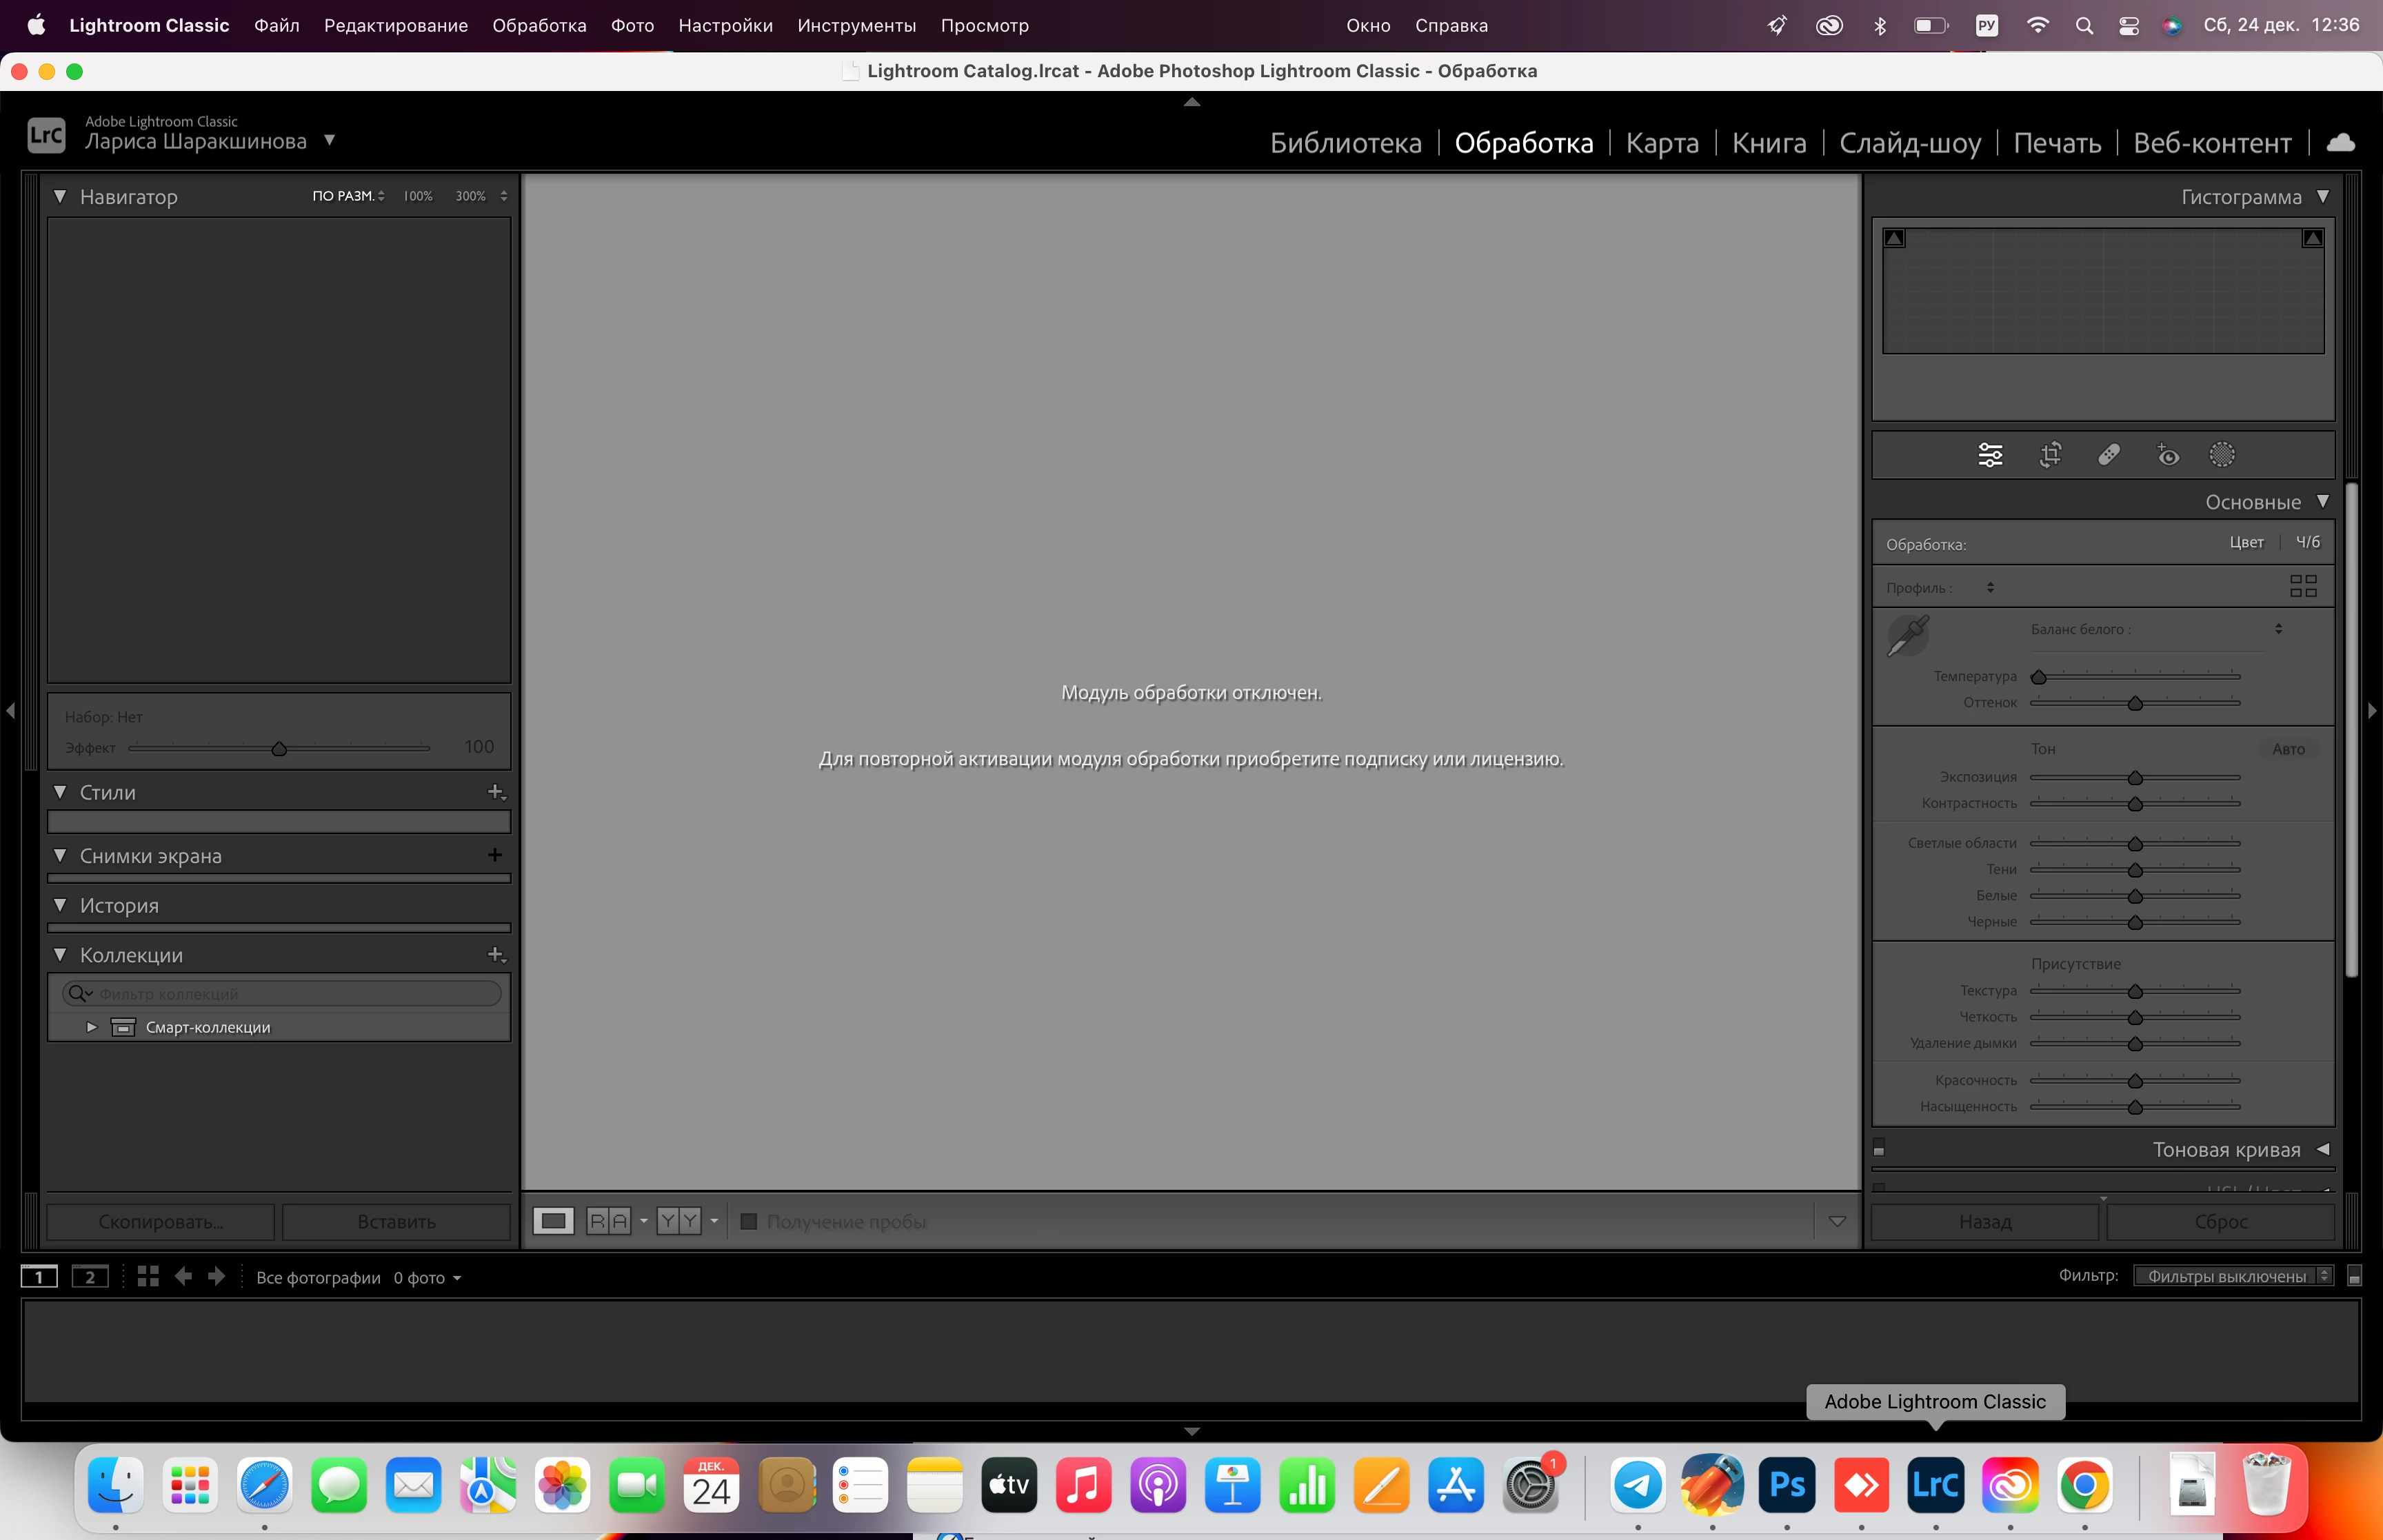Toggle shadow clipping indicator in histogram
The width and height of the screenshot is (2383, 1540).
click(1894, 238)
